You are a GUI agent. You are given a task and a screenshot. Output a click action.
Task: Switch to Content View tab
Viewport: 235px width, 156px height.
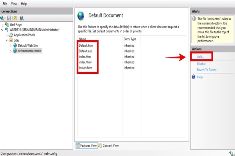pos(109,145)
